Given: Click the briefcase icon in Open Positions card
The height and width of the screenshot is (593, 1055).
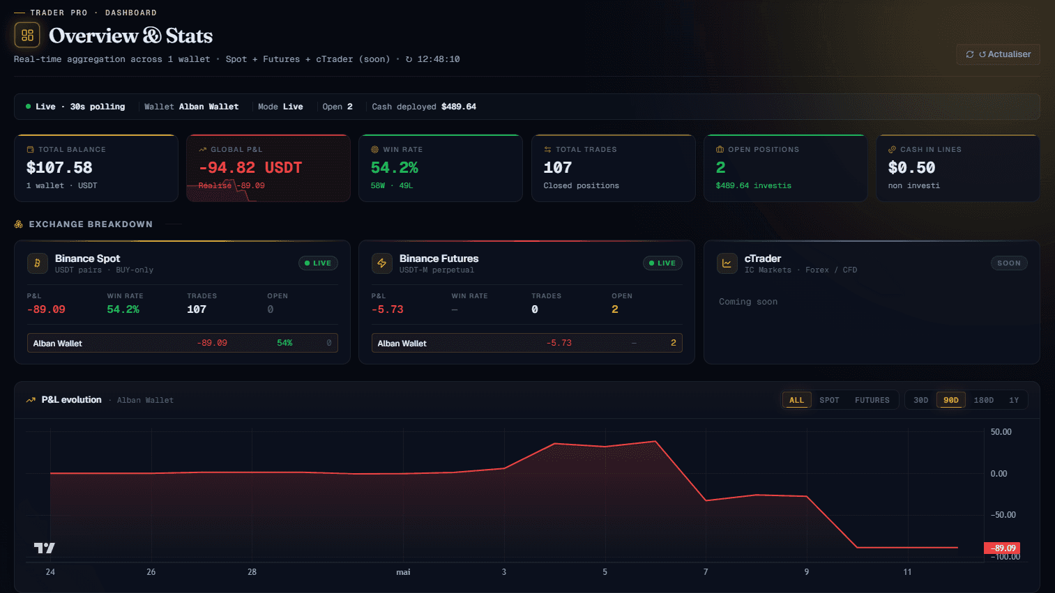Looking at the screenshot, I should [720, 150].
